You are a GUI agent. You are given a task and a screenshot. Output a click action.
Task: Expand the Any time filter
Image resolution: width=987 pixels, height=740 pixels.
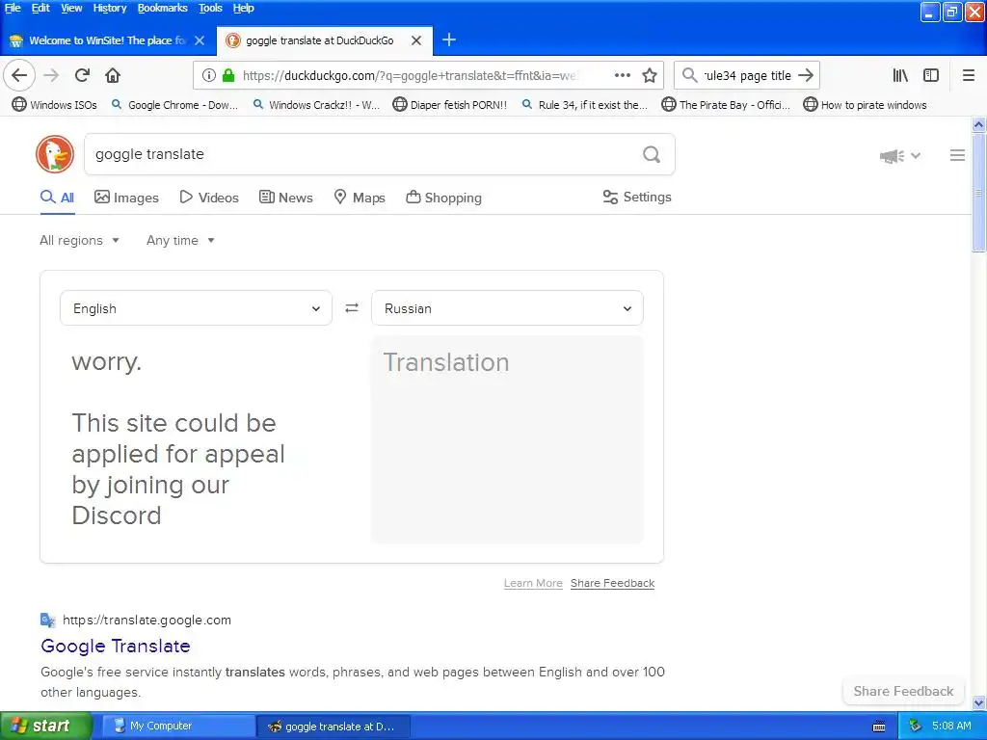(180, 240)
